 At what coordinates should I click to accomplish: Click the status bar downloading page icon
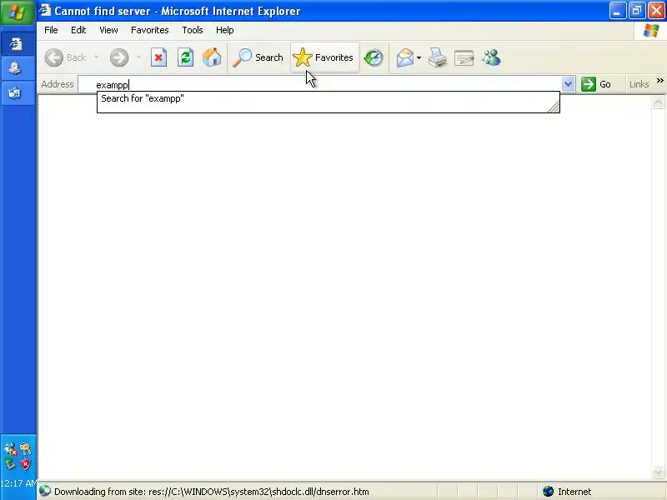coord(45,491)
